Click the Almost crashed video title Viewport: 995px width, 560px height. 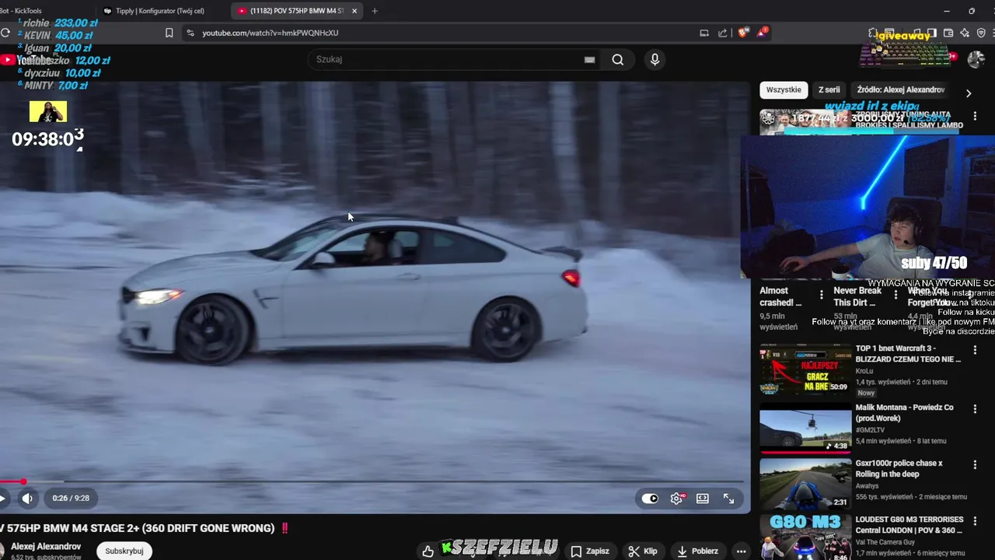click(780, 296)
